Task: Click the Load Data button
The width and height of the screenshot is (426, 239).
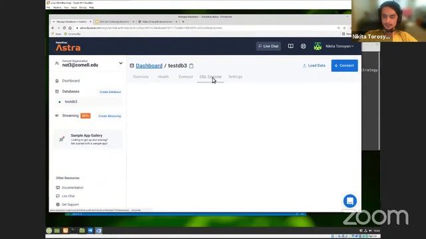Action: point(314,66)
